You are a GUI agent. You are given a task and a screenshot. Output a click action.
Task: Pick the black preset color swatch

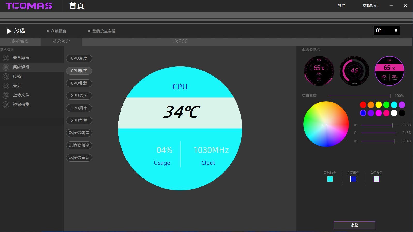(402, 113)
